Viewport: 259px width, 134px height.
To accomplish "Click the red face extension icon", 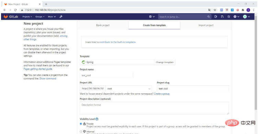I will tap(227, 10).
